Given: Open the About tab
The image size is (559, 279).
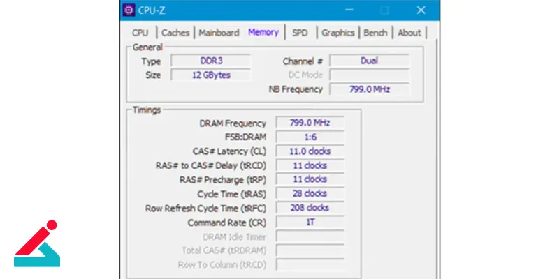Looking at the screenshot, I should click(409, 33).
